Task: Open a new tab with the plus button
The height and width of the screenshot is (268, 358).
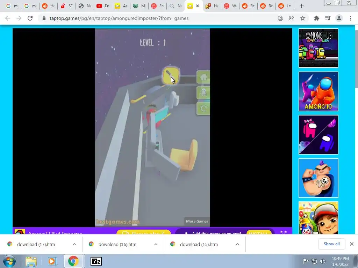Action: click(302, 6)
